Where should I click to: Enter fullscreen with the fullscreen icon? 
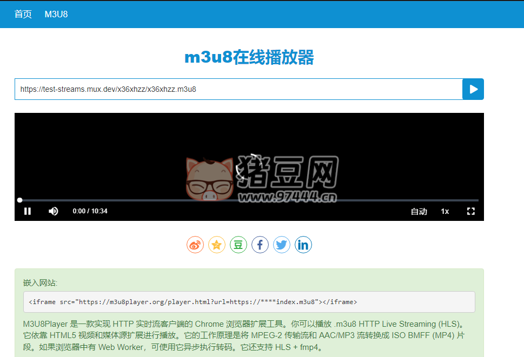470,211
